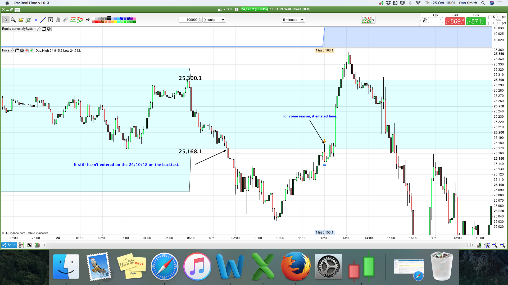Viewport: 508px width, 285px height.
Task: Select the text annotation tool
Action: point(51,20)
